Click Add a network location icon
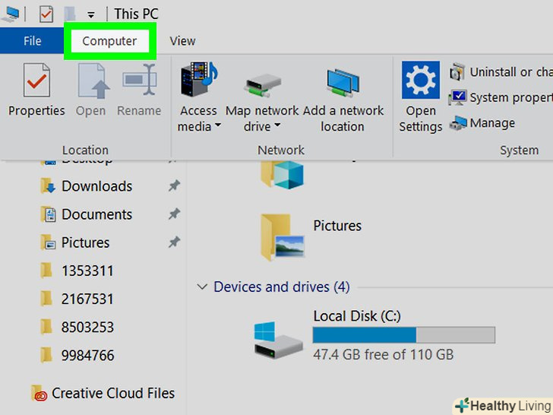Viewport: 553px width, 415px height. click(343, 84)
